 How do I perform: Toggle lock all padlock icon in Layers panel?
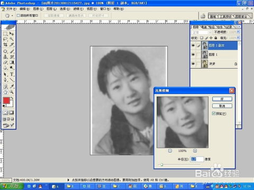point(216,38)
